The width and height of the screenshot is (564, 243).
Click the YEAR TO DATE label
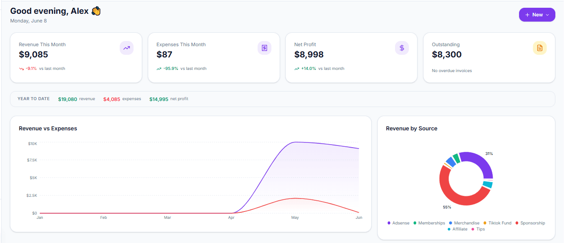tap(34, 99)
